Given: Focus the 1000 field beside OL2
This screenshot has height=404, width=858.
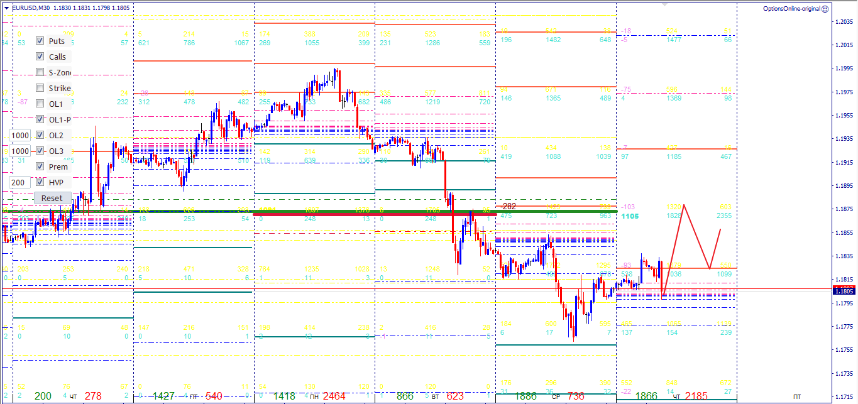Looking at the screenshot, I should click(20, 135).
